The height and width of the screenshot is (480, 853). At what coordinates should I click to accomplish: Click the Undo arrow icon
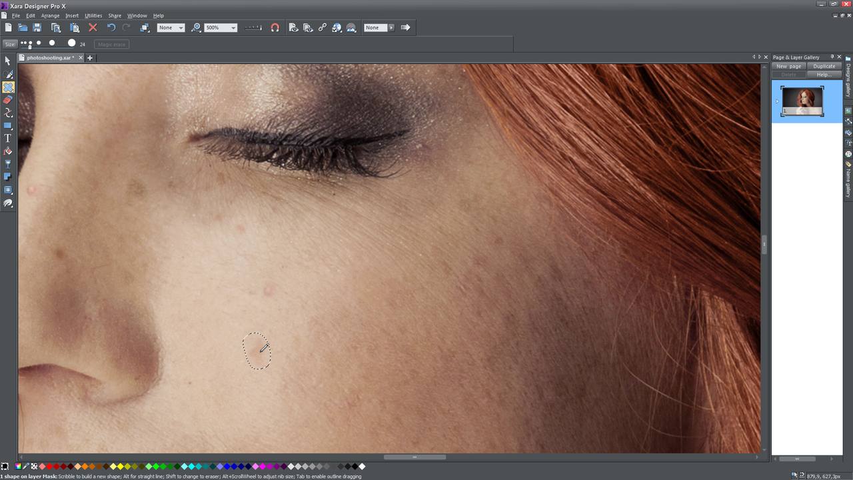point(111,28)
